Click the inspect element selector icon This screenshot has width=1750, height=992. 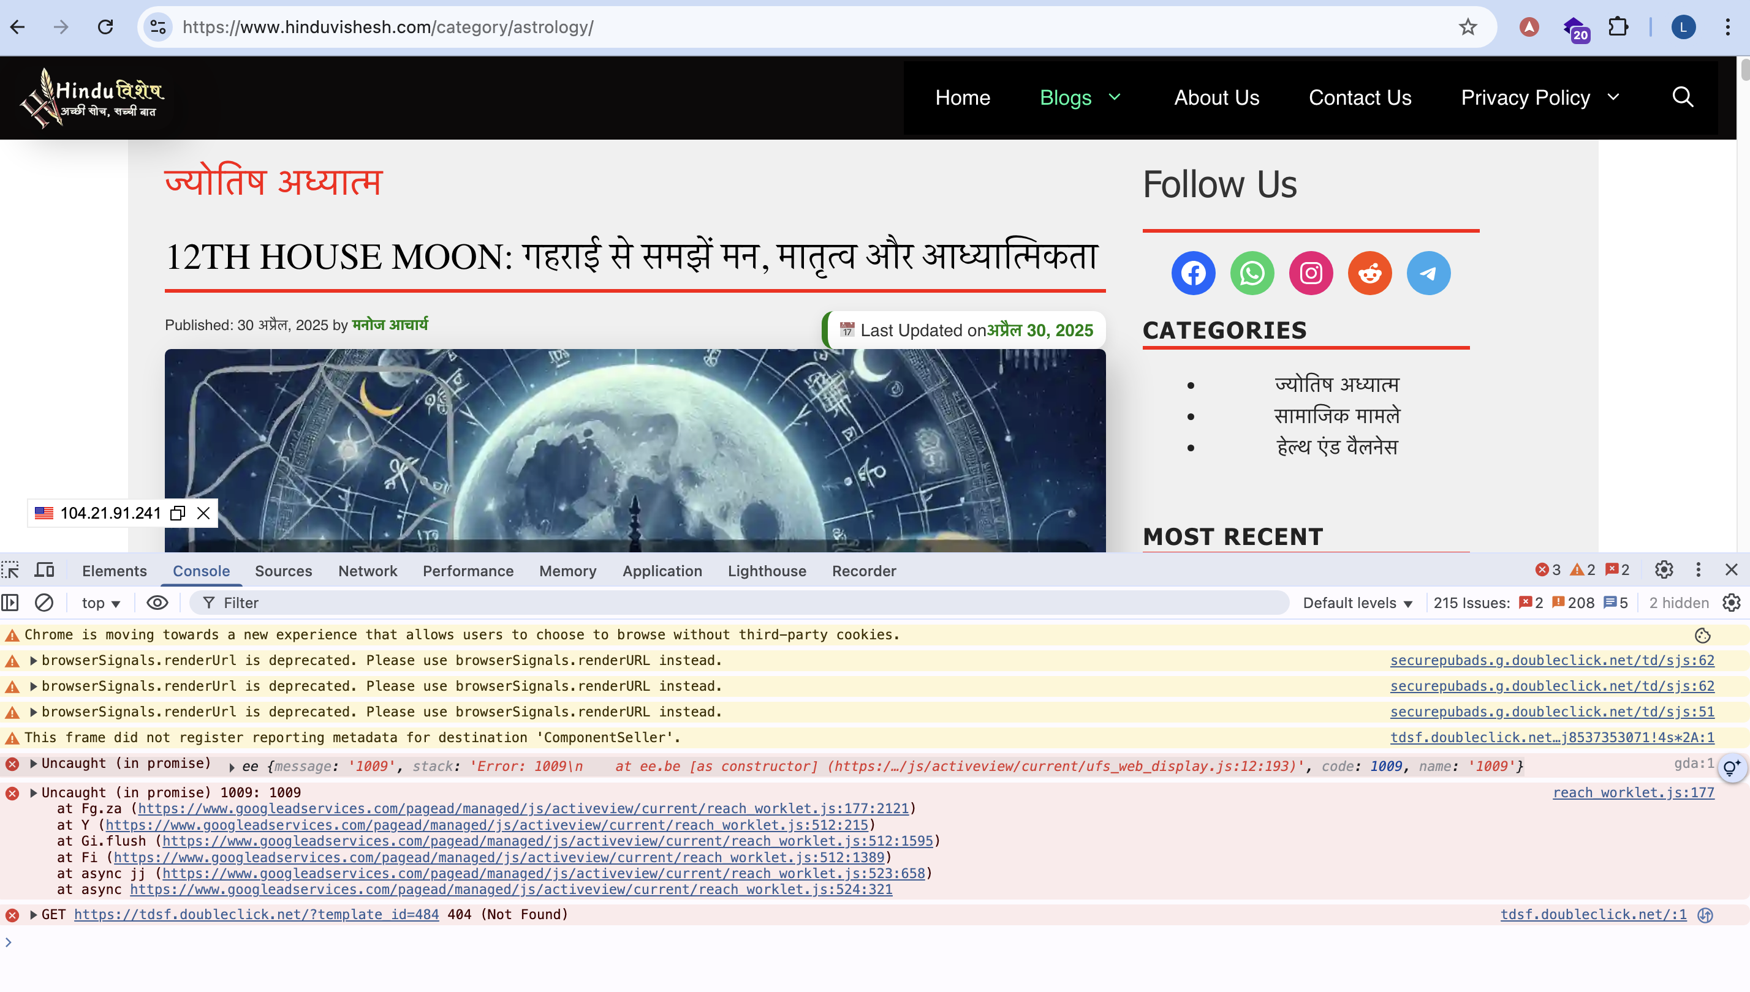(x=11, y=570)
